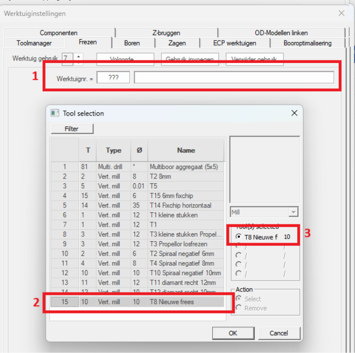This screenshot has width=355, height=353.
Task: Close the Tool selection dialog
Action: tap(294, 113)
